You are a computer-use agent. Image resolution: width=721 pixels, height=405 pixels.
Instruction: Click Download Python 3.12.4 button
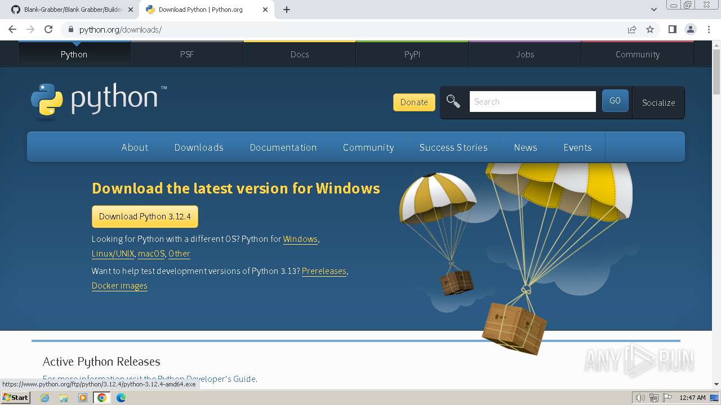(145, 217)
